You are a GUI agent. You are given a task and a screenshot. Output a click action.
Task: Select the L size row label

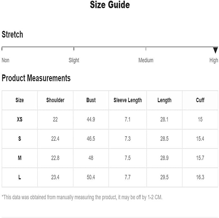click(20, 177)
